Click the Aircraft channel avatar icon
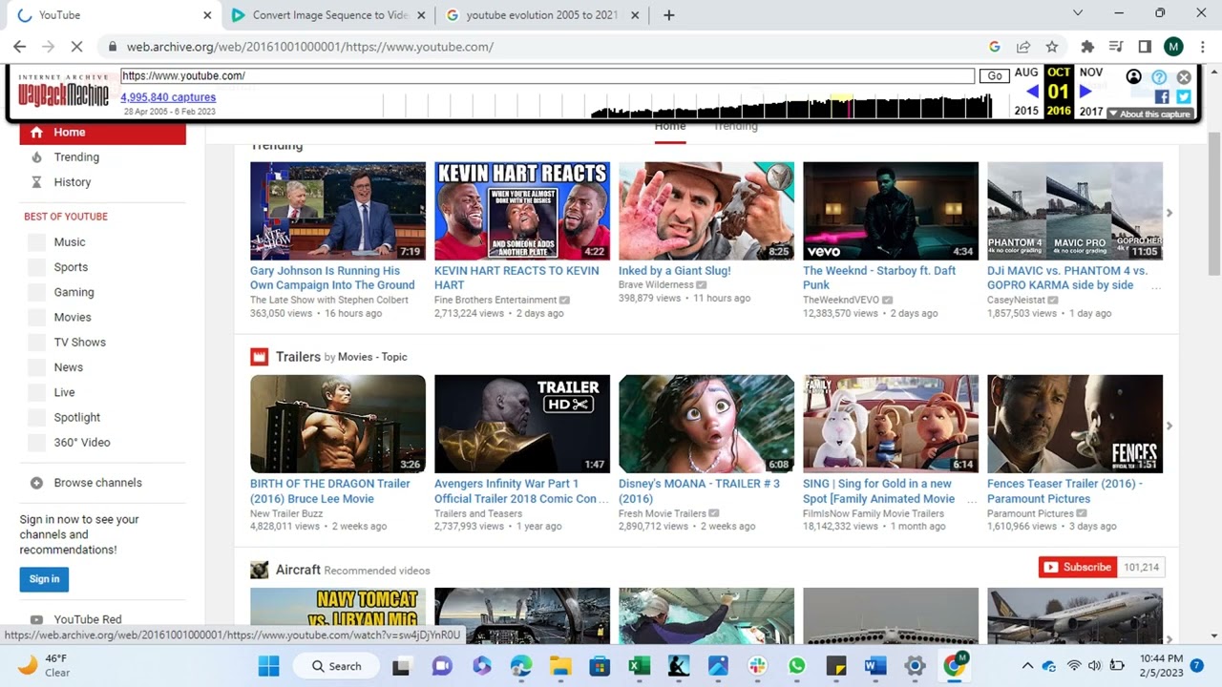Screen dimensions: 1222x687 pos(259,570)
